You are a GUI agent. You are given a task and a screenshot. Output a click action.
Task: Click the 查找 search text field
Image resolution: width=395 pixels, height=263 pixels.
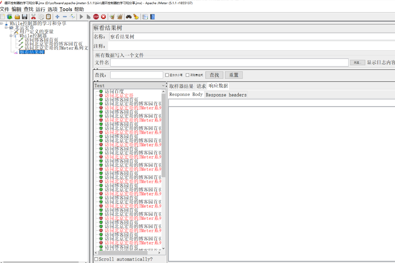pyautogui.click(x=137, y=75)
